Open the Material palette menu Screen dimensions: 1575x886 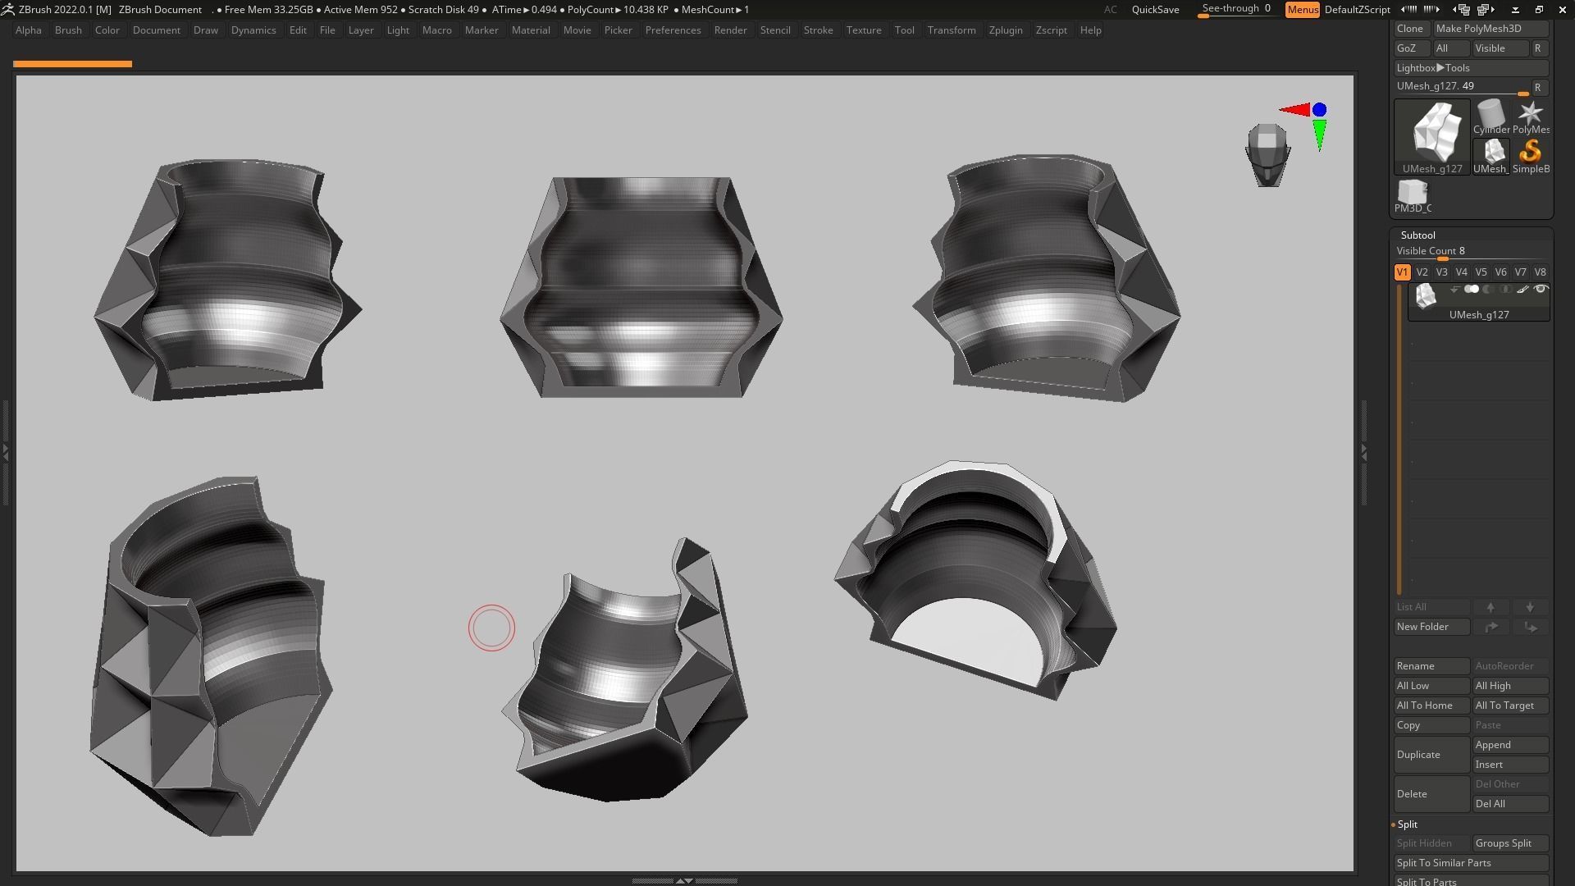(x=531, y=30)
